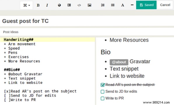Insert code with the code icon
The height and width of the screenshot is (105, 174).
point(79,5)
